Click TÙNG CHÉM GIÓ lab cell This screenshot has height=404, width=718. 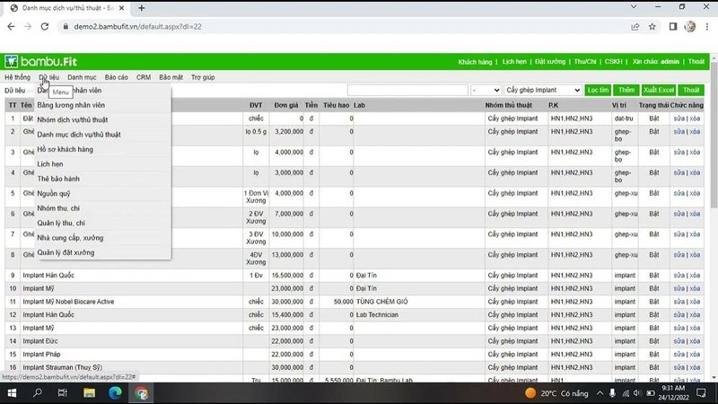click(382, 302)
